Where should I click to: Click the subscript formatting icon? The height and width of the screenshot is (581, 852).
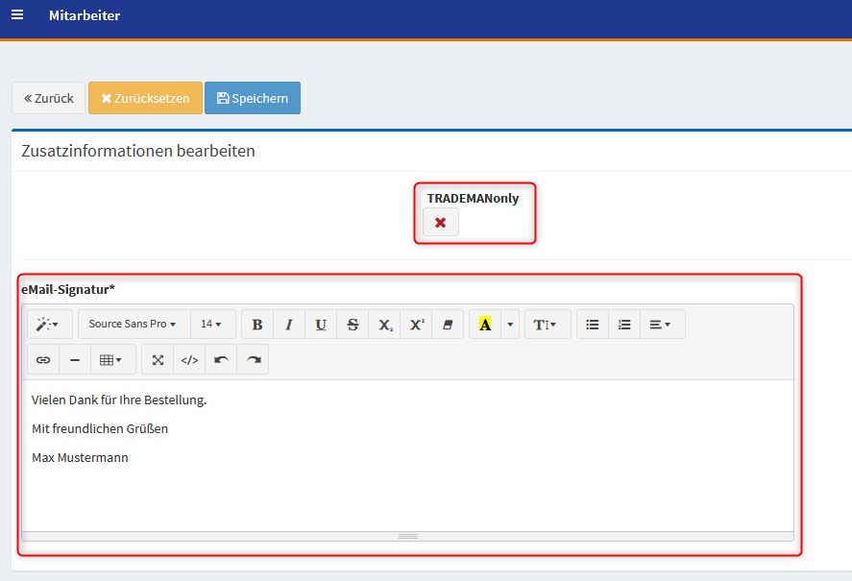pos(384,325)
